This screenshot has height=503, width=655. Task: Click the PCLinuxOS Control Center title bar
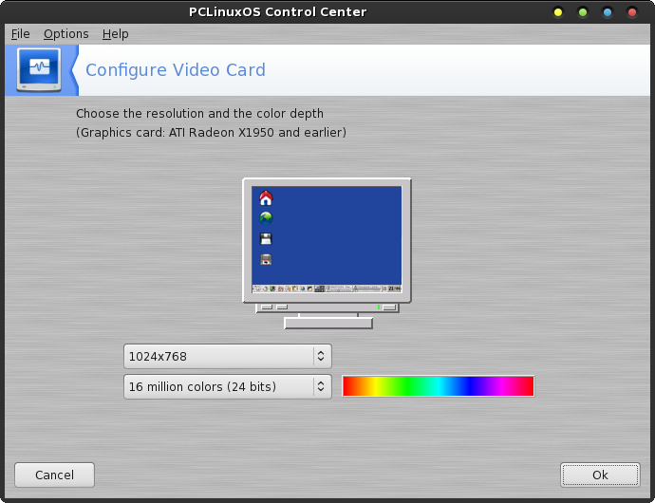pos(278,11)
